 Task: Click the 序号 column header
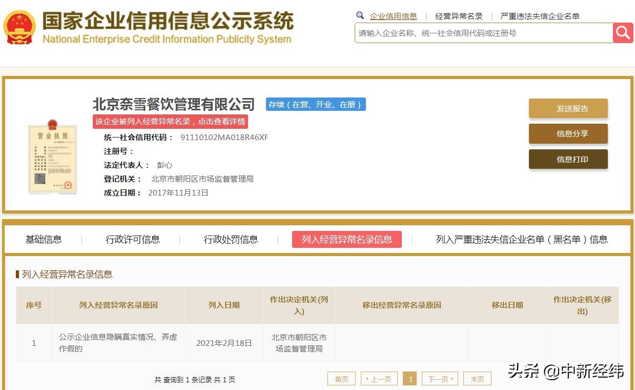(x=34, y=305)
